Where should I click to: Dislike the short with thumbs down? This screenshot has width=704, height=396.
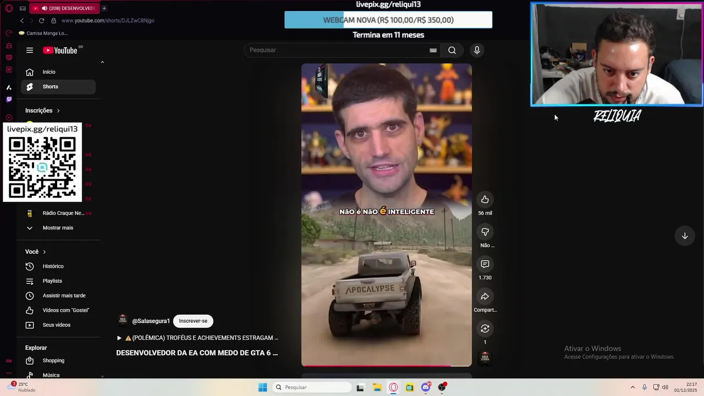pos(485,232)
